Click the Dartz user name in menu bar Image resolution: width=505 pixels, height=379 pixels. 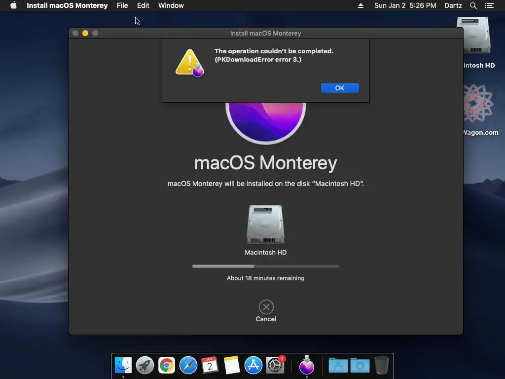click(x=453, y=5)
